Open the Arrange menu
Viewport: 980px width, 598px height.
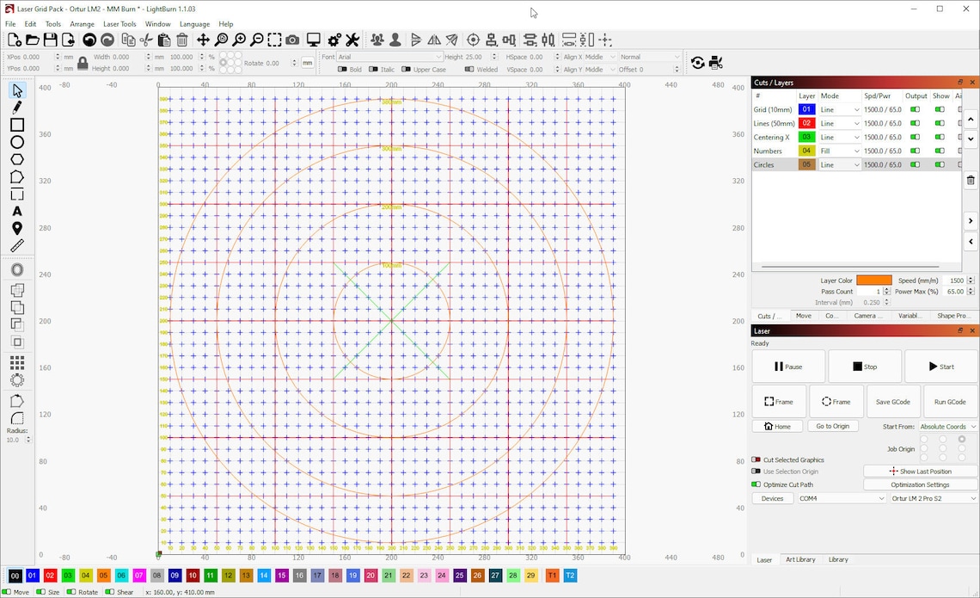(82, 24)
